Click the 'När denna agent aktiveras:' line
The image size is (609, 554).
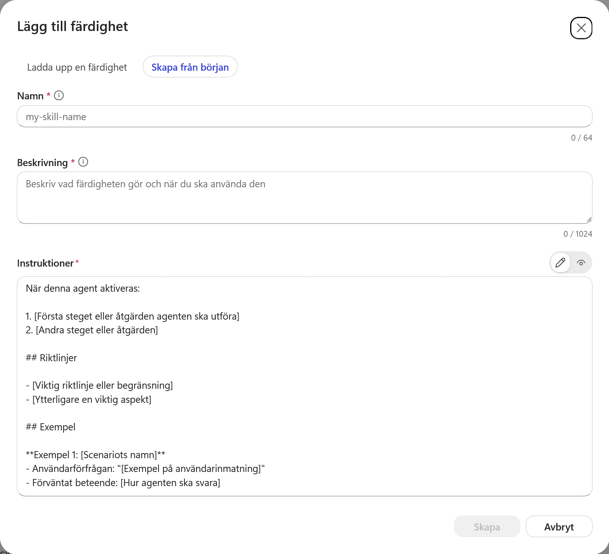pos(83,289)
